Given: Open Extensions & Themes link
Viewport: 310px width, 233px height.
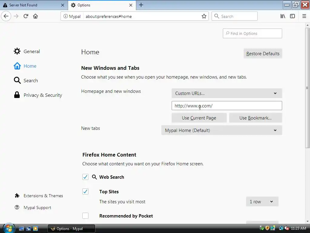Looking at the screenshot, I should [39, 196].
